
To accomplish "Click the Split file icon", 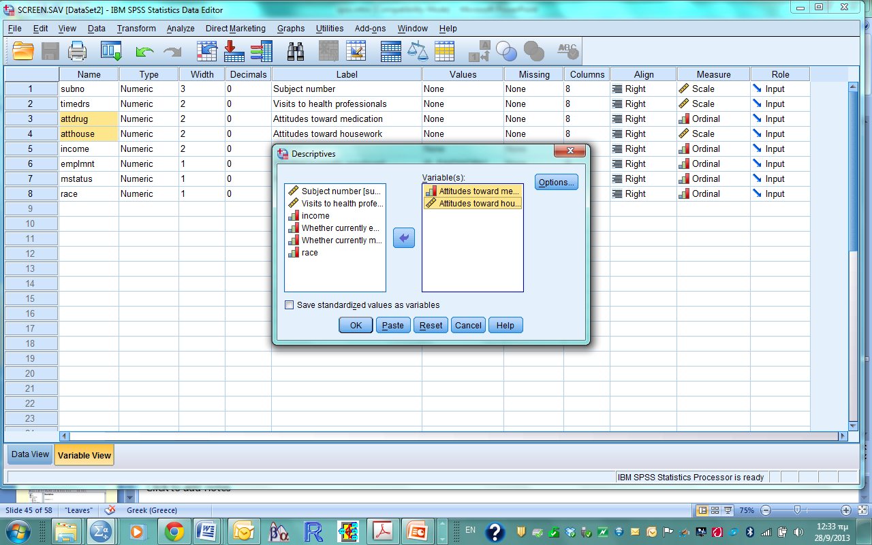I will [391, 50].
